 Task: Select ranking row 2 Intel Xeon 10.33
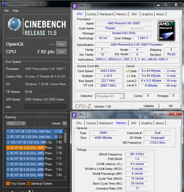click(x=35, y=137)
